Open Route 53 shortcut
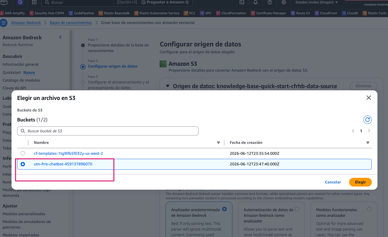This screenshot has height=237, width=388. [x=300, y=13]
